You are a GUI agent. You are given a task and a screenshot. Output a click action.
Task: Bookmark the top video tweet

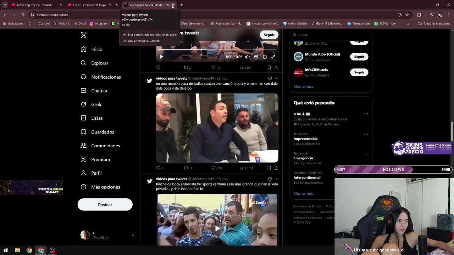269,67
